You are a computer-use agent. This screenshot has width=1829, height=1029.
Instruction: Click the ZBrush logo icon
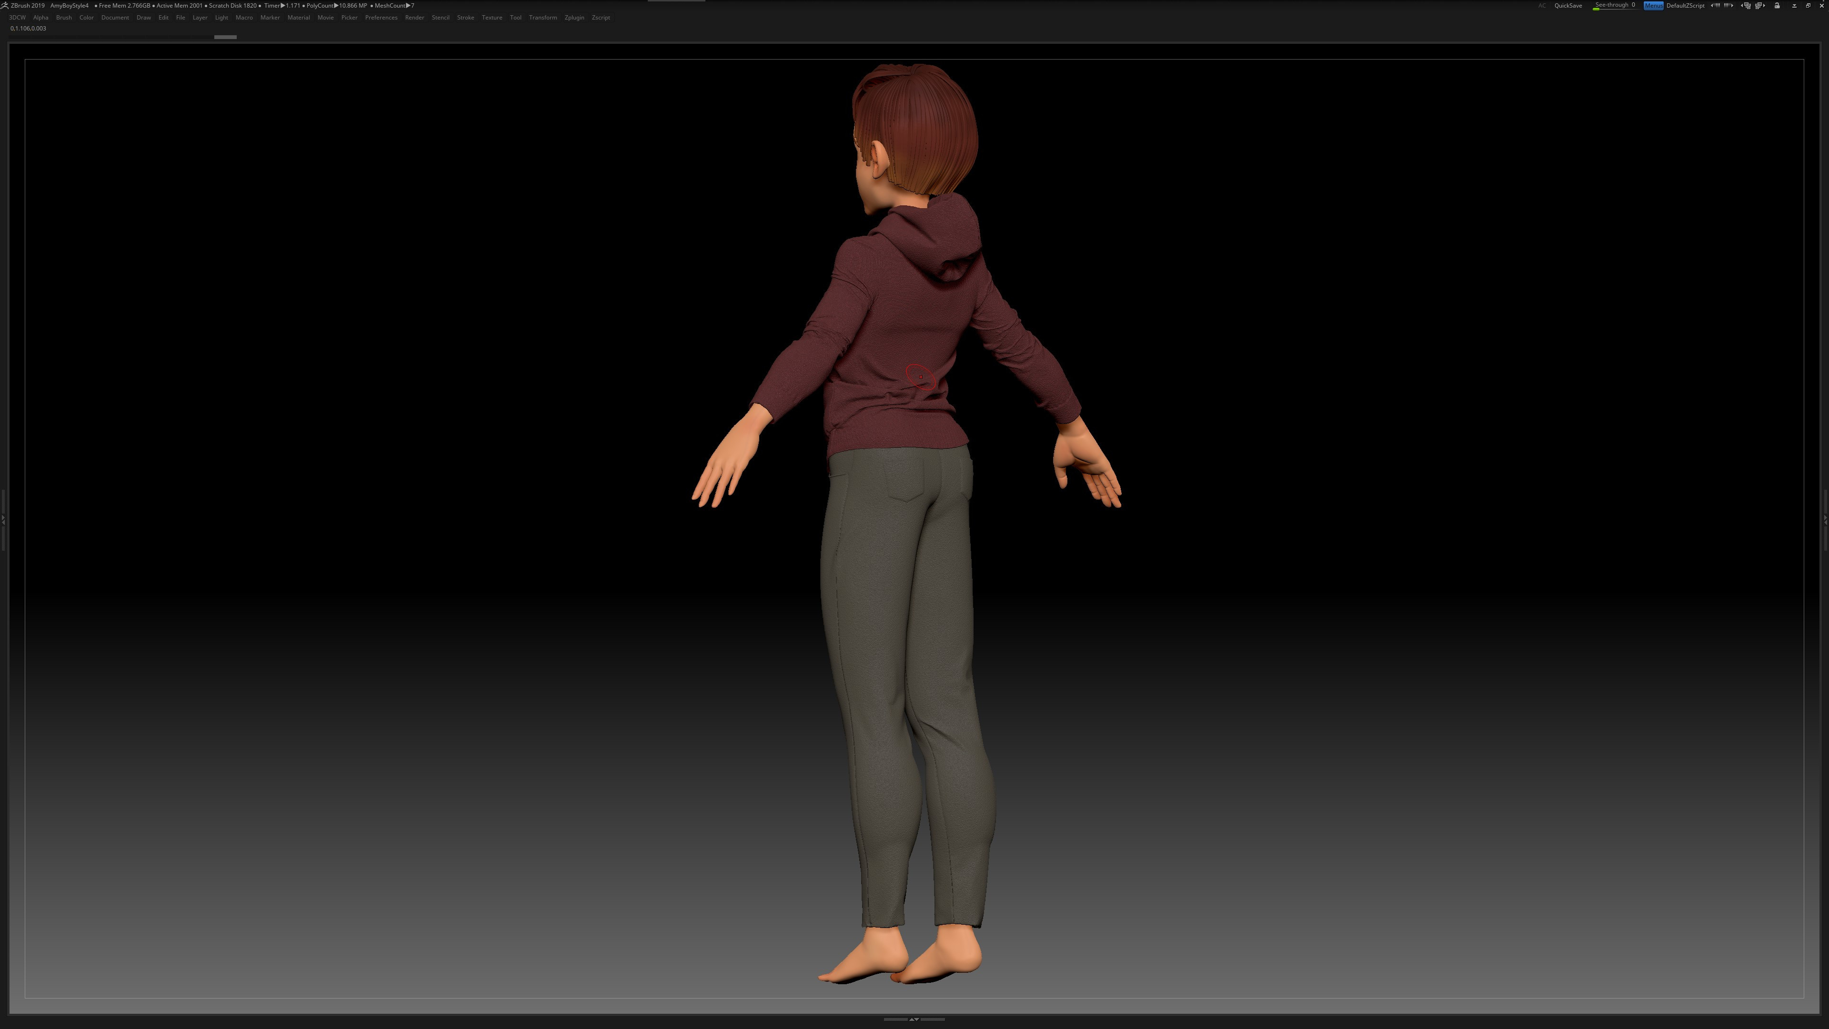[x=5, y=5]
